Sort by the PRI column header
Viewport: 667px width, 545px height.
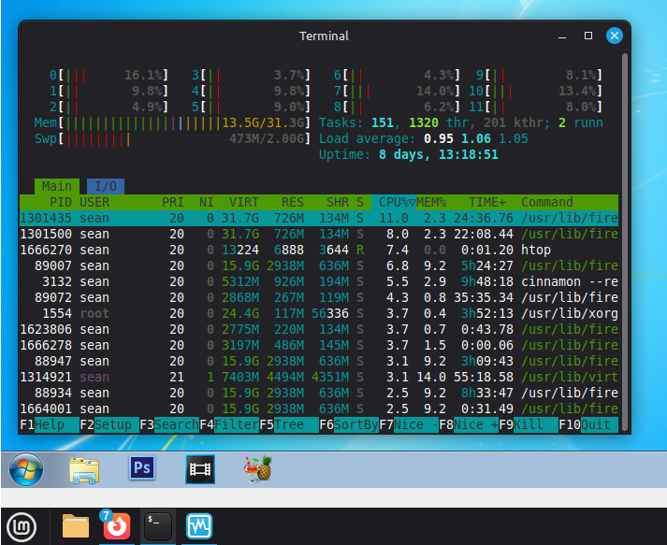point(173,202)
